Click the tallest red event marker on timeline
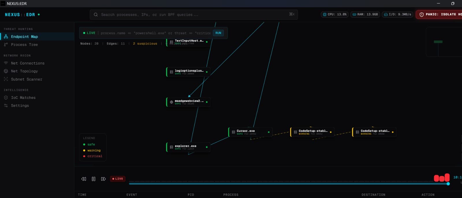Image resolution: width=462 pixels, height=198 pixels. 447,177
